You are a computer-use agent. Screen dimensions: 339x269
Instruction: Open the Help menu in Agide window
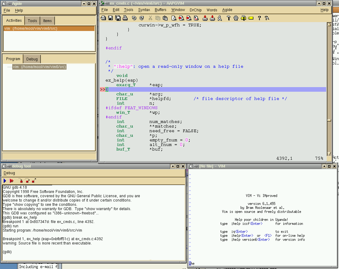coord(19,10)
